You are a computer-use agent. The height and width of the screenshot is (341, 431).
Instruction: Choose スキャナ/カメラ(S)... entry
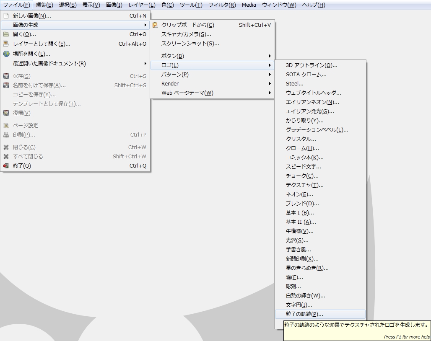pyautogui.click(x=212, y=34)
